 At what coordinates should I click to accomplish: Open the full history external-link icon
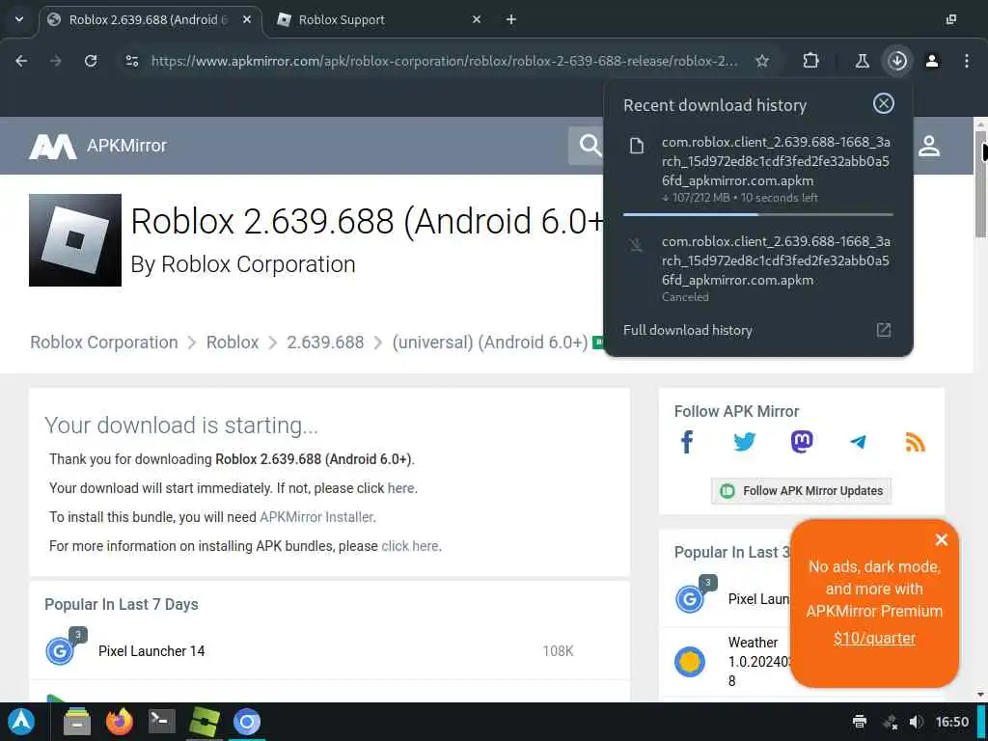[884, 330]
